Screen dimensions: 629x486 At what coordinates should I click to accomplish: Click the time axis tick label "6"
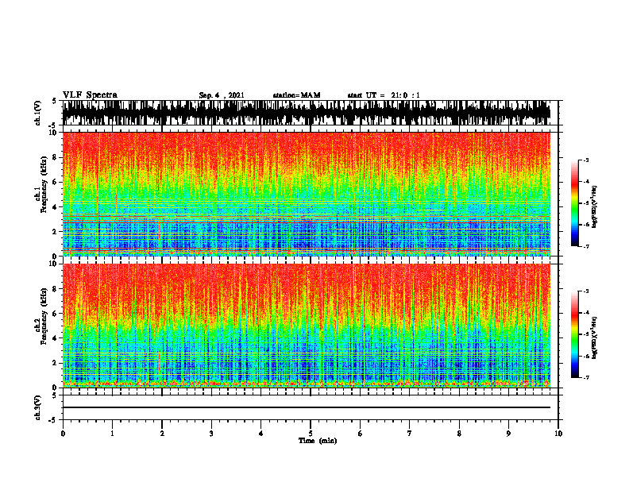(361, 434)
